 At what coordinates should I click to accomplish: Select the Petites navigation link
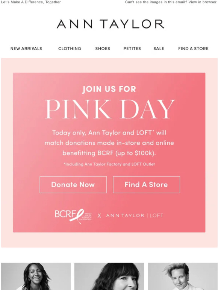point(132,48)
